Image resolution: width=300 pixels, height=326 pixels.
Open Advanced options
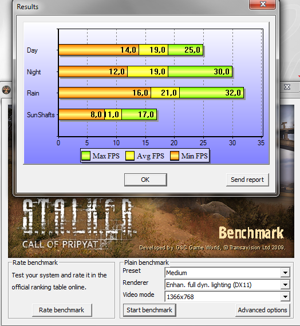(263, 310)
